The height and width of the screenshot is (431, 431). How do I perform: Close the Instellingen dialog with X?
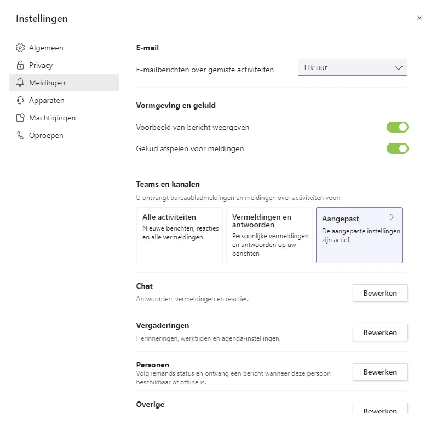click(419, 18)
